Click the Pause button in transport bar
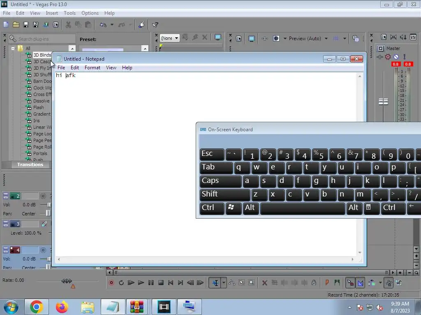Screen dimensions: 421x315 (151, 283)
